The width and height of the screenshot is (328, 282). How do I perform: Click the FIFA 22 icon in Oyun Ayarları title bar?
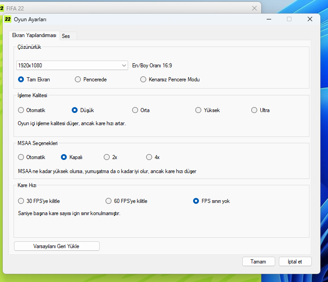click(x=8, y=19)
